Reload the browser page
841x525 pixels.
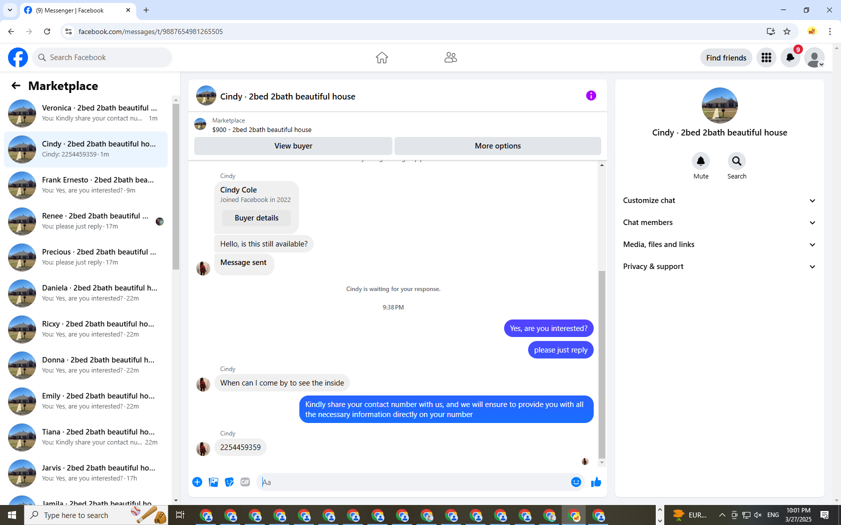(x=47, y=31)
